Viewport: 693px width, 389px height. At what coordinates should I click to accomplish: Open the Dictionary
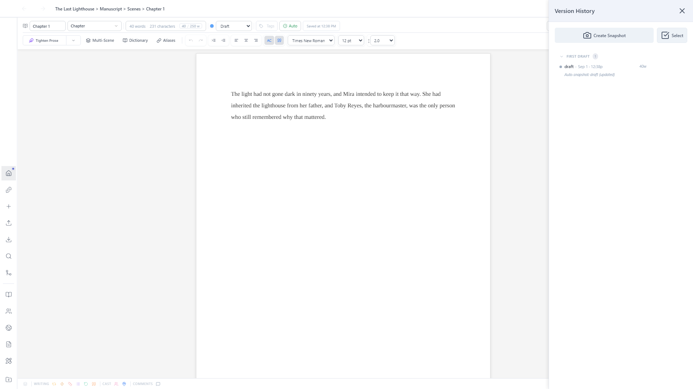135,40
